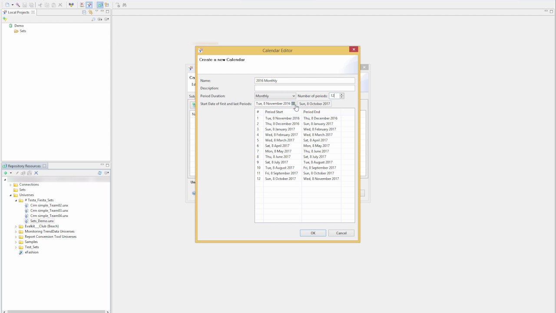Increase Number of periods with up arrow
The image size is (556, 313).
342,94
